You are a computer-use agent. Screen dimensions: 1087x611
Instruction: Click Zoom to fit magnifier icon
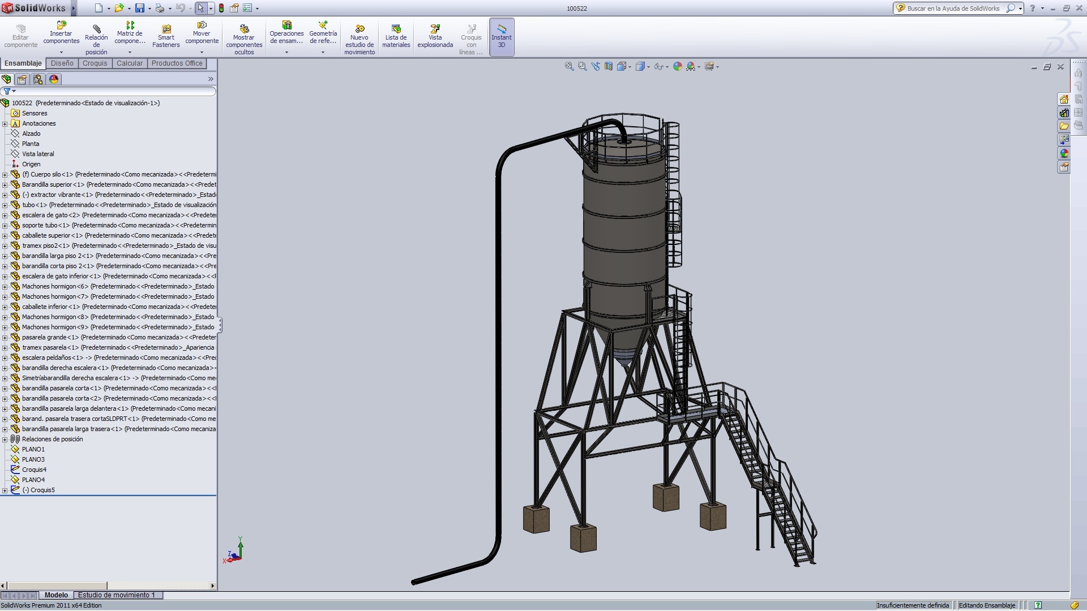coord(569,67)
